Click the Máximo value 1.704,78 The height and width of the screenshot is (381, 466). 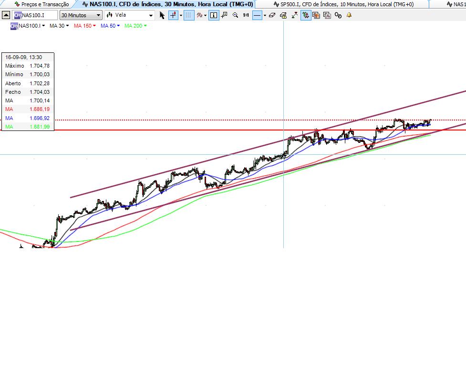point(40,66)
